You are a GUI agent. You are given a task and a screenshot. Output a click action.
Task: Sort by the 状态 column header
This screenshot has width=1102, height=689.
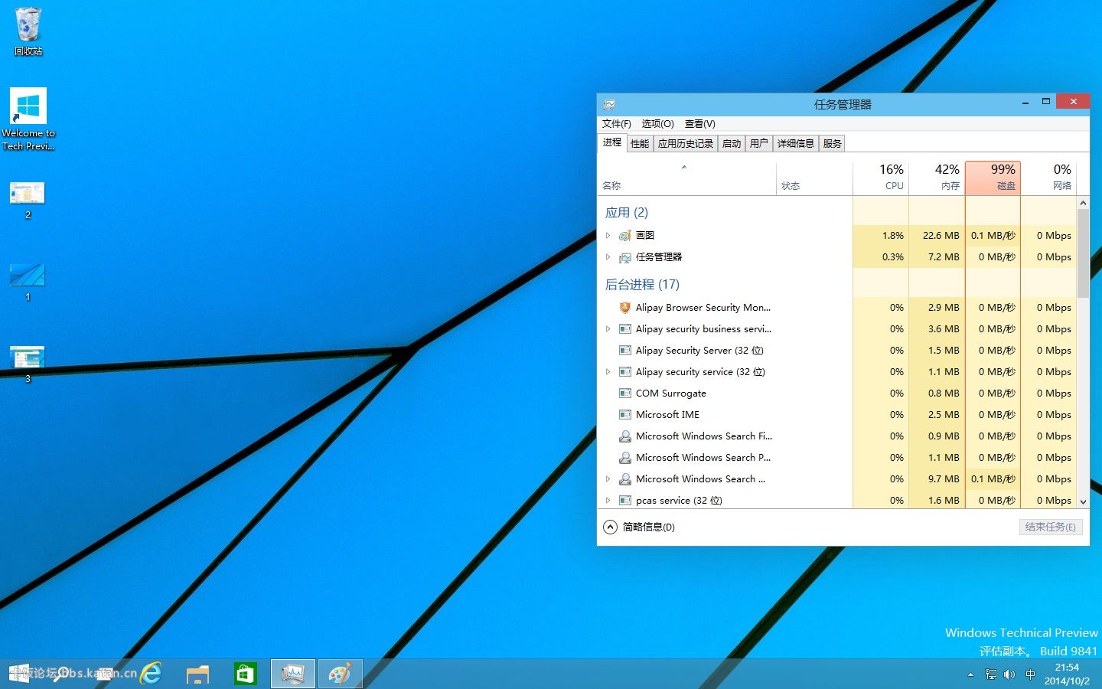click(814, 178)
